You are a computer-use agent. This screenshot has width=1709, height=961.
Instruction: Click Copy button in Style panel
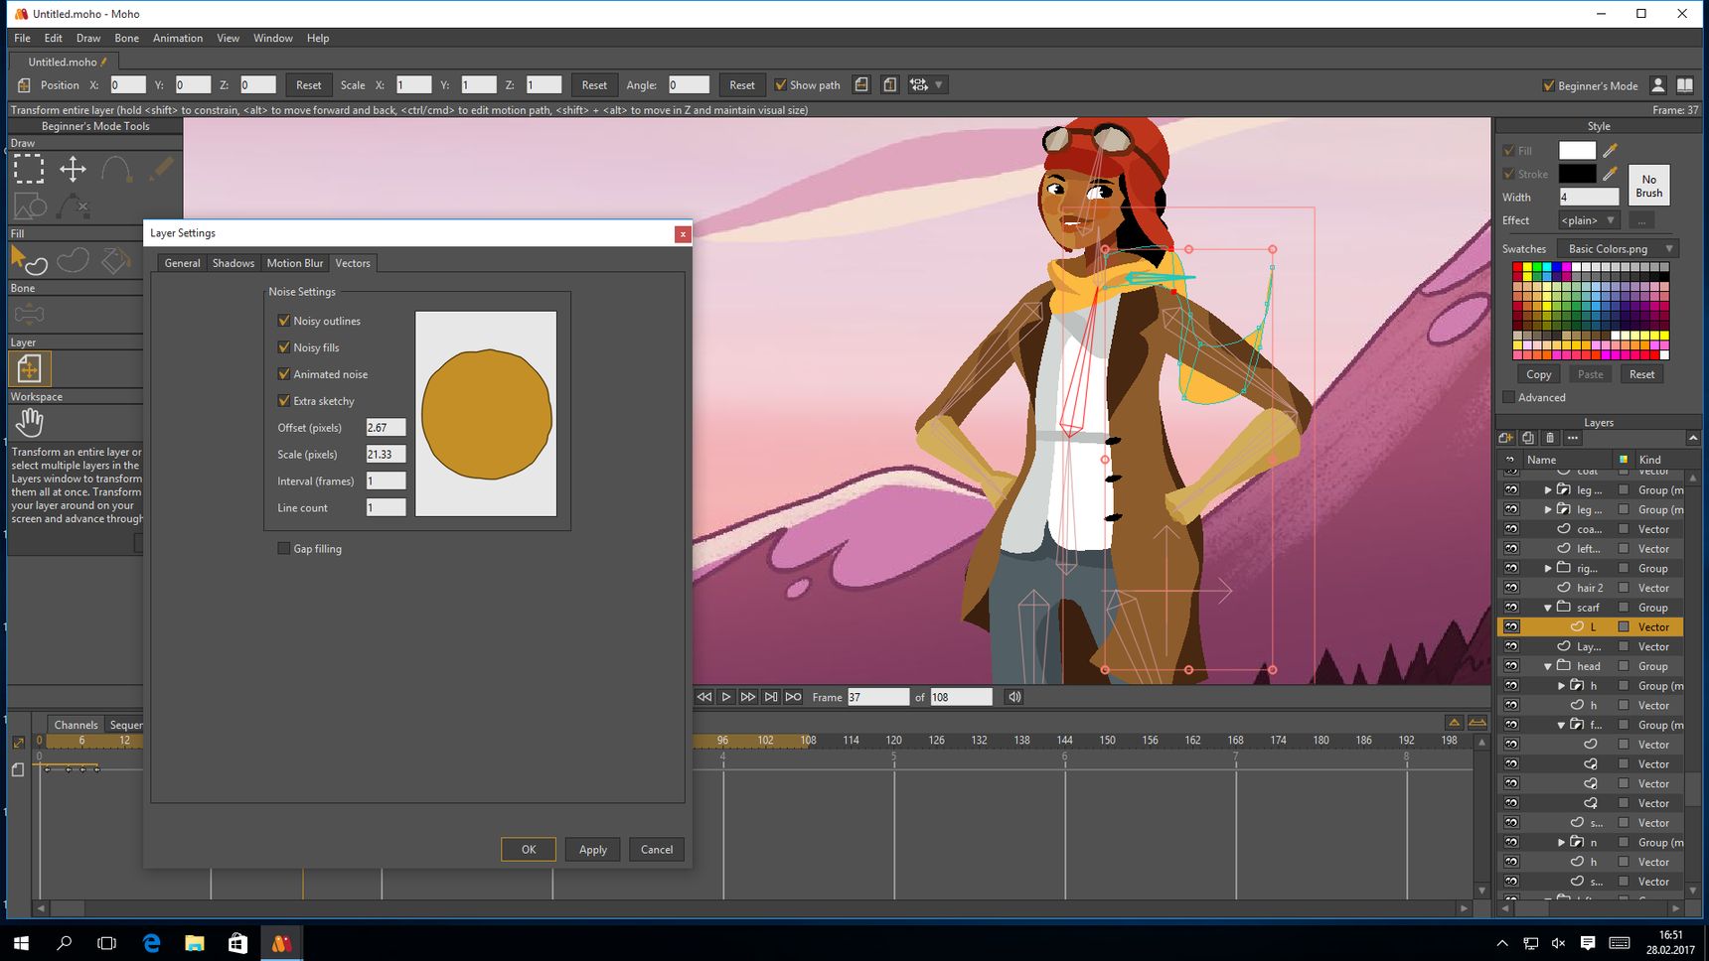(1539, 374)
